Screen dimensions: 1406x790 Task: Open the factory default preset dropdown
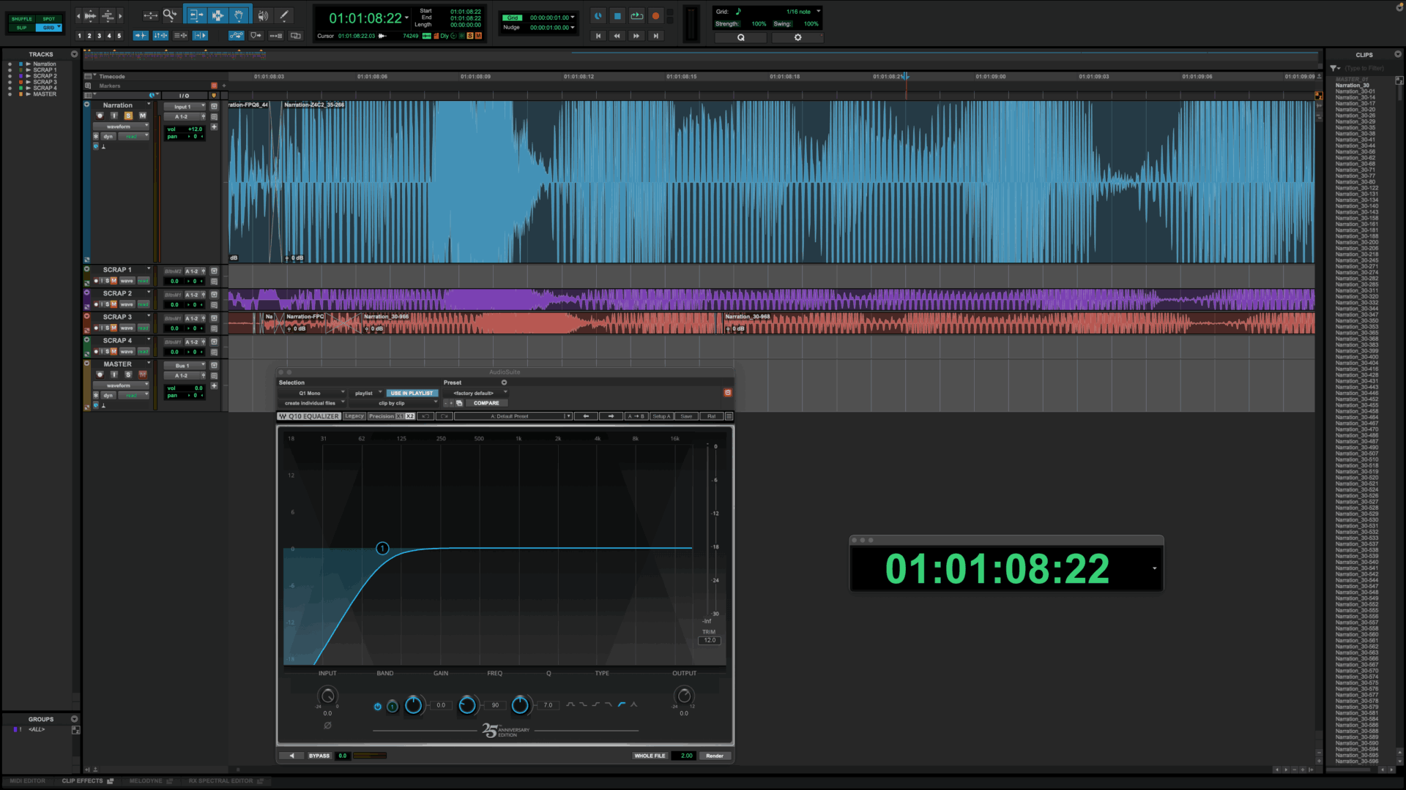pos(476,393)
